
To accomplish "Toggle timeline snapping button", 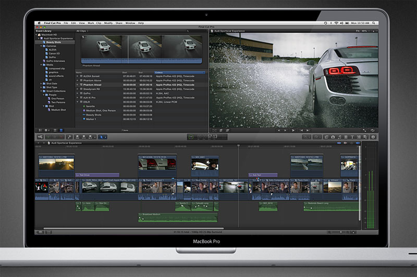I will pos(358,143).
